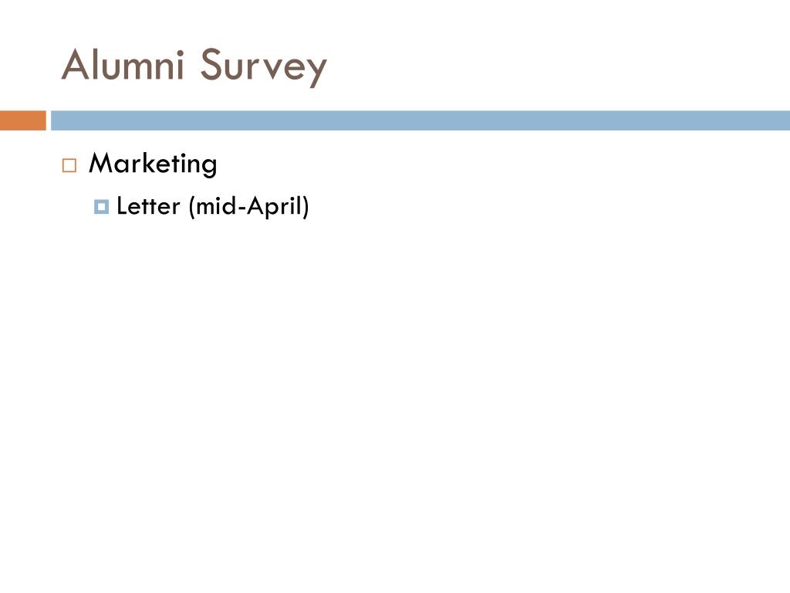Click the empty slide area below the bullets
The image size is (790, 593).
[x=395, y=393]
